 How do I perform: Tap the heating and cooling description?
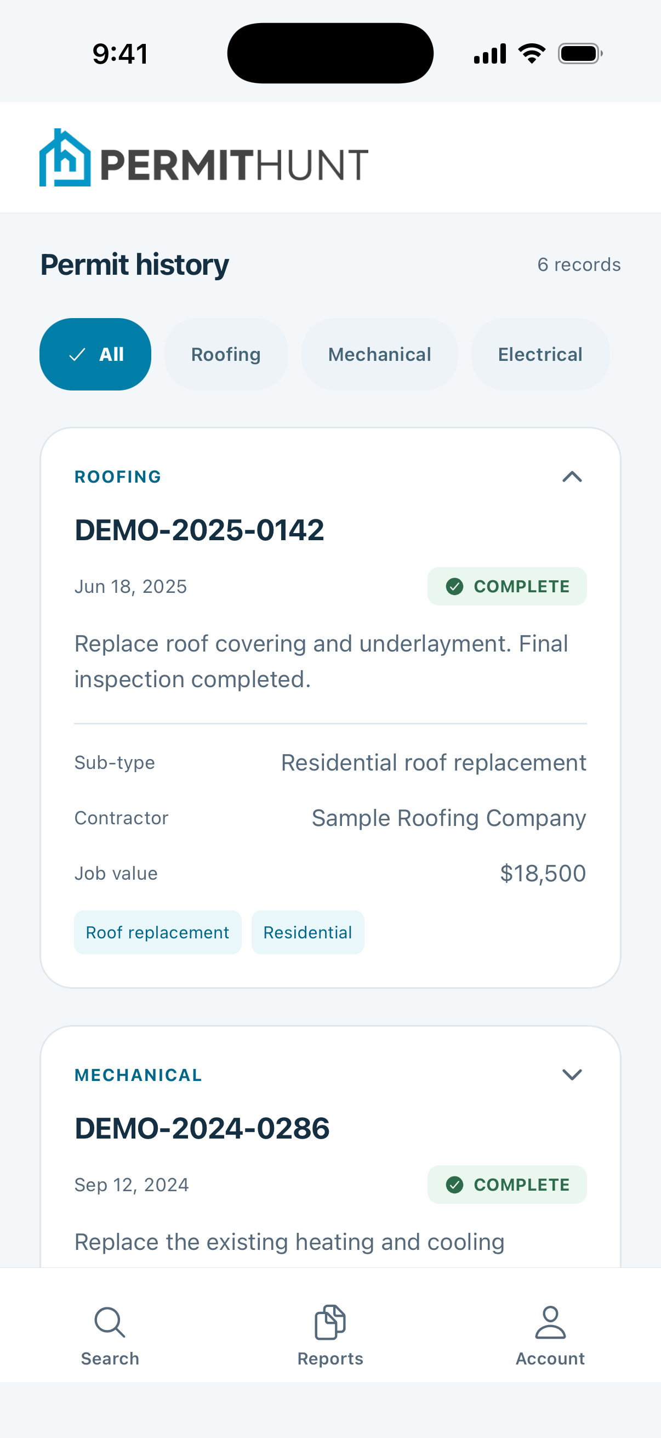point(289,1243)
